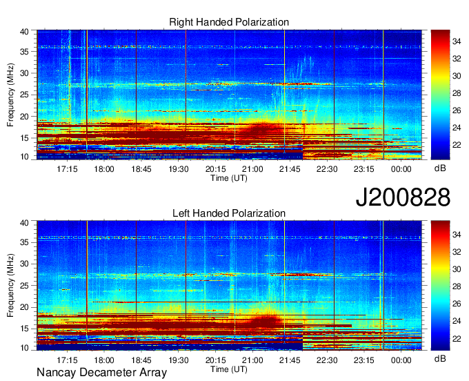
Task: Click the 32 dB label on the upper colorbar
Action: pyautogui.click(x=457, y=59)
